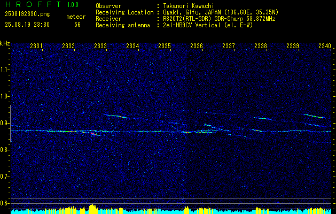Select the antenna text 2el-HB9CV Vertical

click(192, 25)
